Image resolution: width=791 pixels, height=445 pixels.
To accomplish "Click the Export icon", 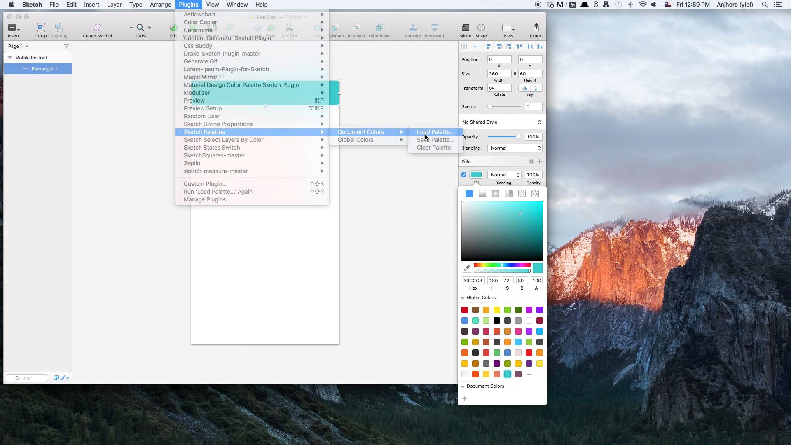I will coord(536,29).
